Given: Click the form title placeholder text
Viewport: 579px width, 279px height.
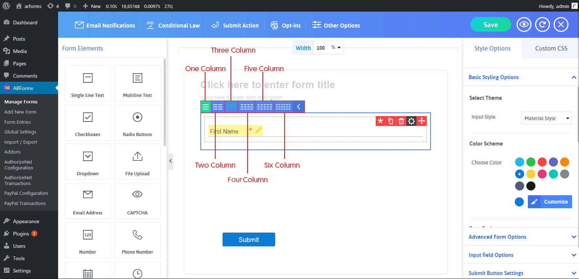Looking at the screenshot, I should [268, 85].
